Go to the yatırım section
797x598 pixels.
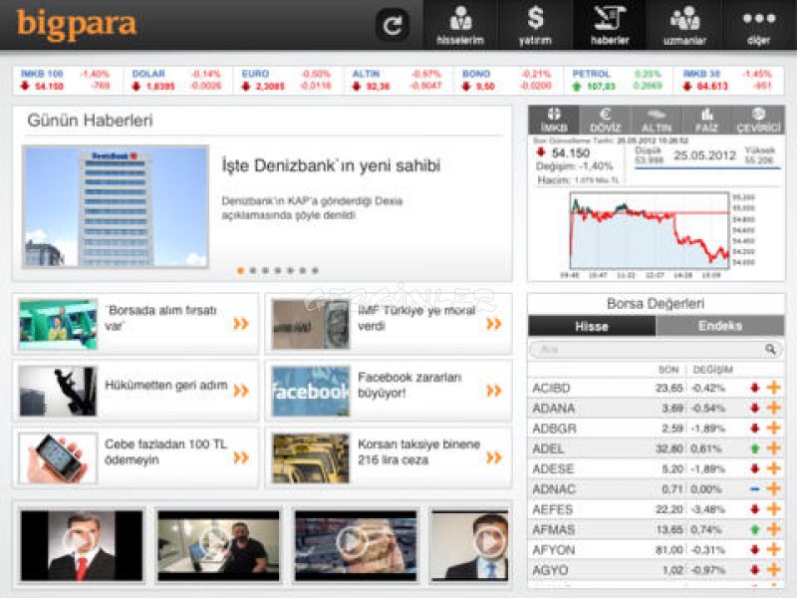(x=535, y=25)
